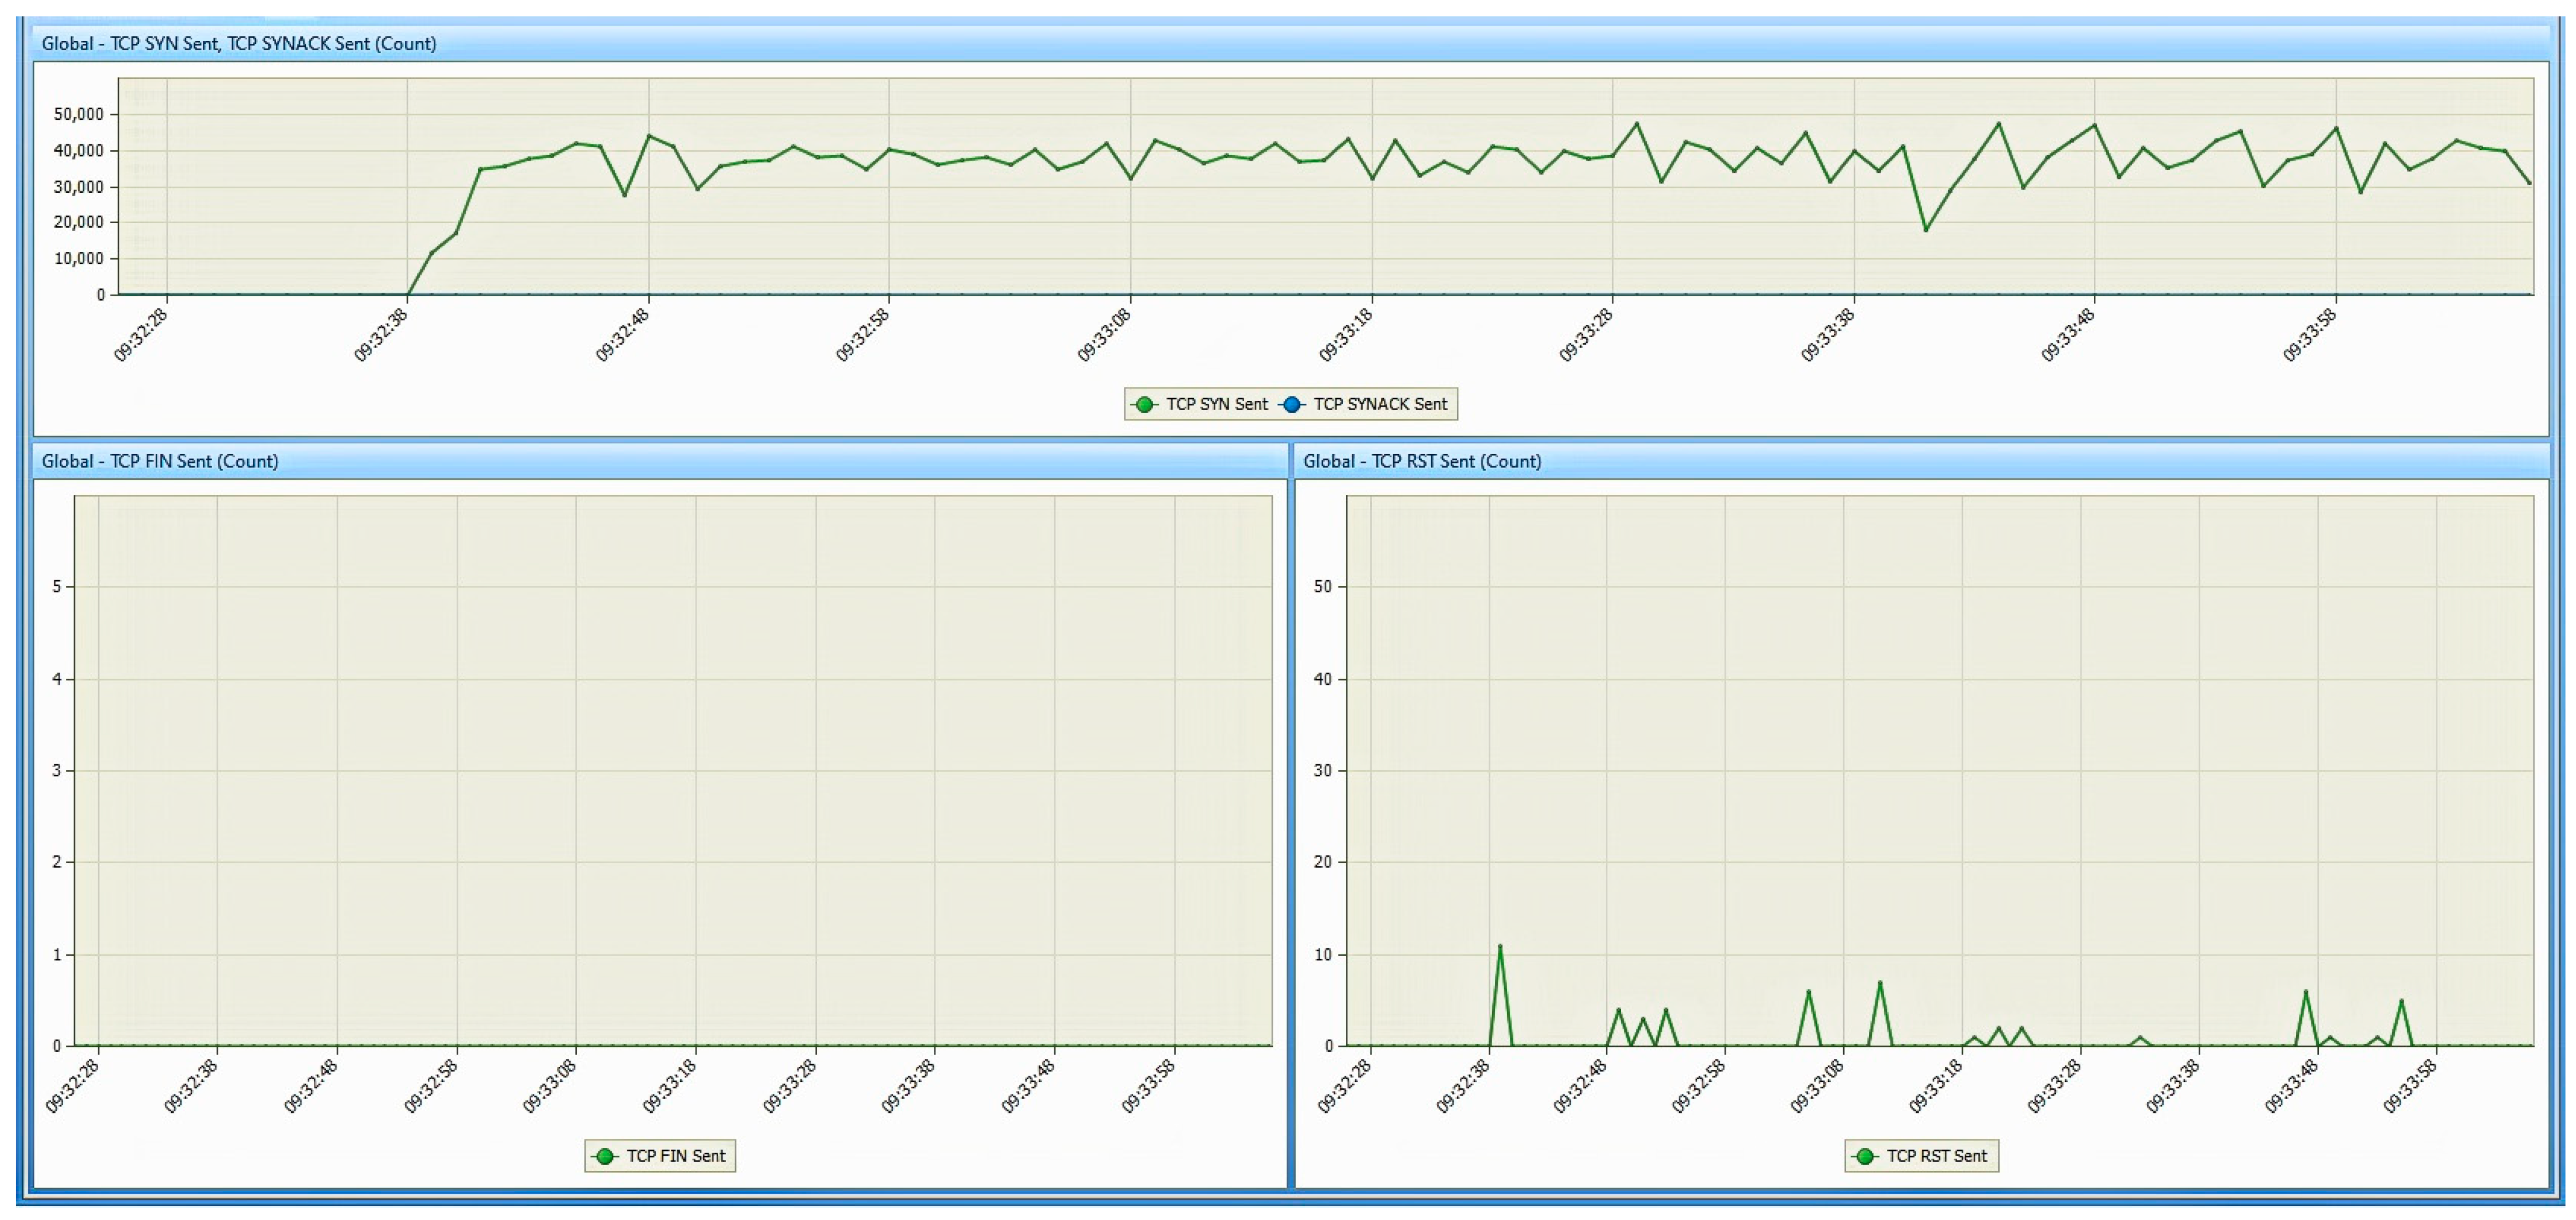Viewport: 2576px width, 1220px height.
Task: Click the 50 y-axis value in the RST chart
Action: [1322, 587]
